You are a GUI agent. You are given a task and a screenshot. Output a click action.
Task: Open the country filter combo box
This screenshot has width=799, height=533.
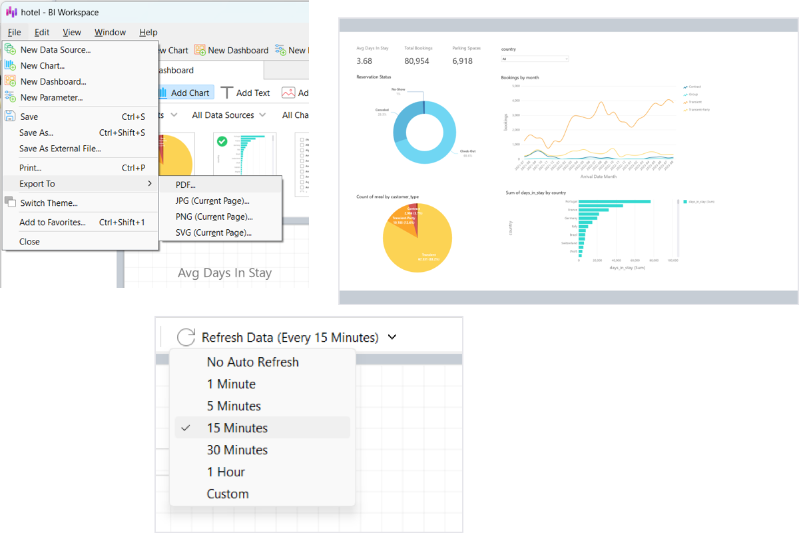pos(535,59)
